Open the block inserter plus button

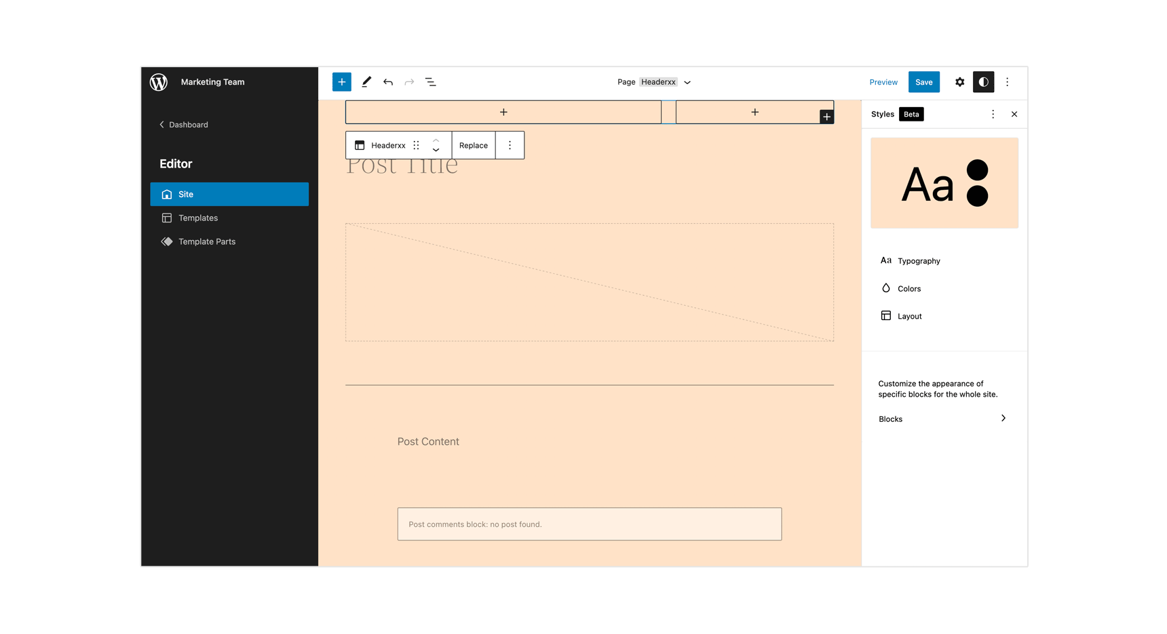coord(342,82)
